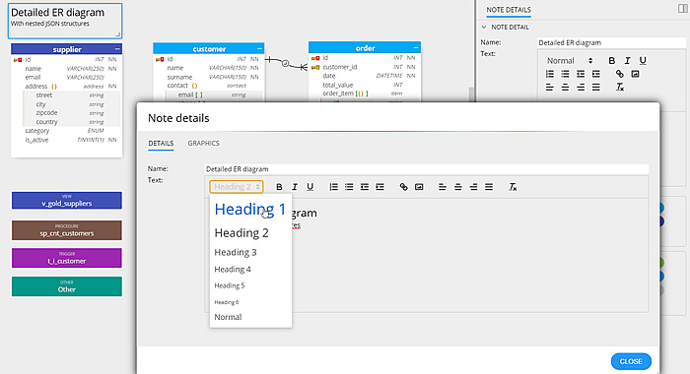
Task: Select the green Other object box
Action: click(66, 286)
